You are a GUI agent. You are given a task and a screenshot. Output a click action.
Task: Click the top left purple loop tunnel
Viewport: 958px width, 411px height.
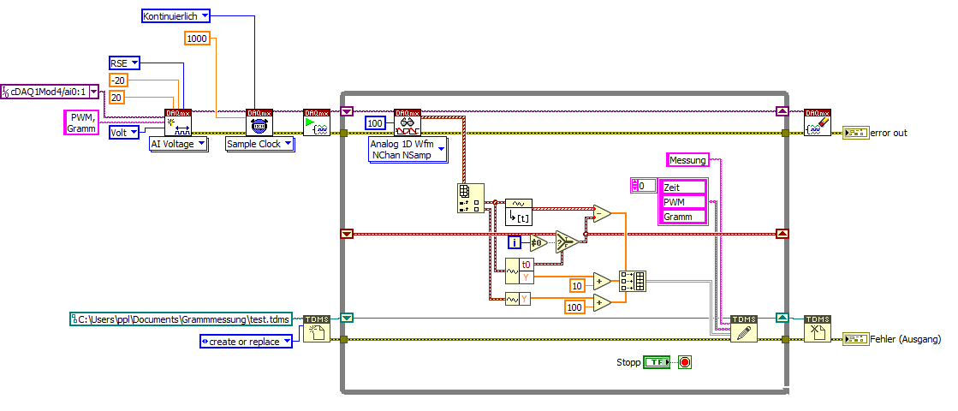(x=347, y=111)
